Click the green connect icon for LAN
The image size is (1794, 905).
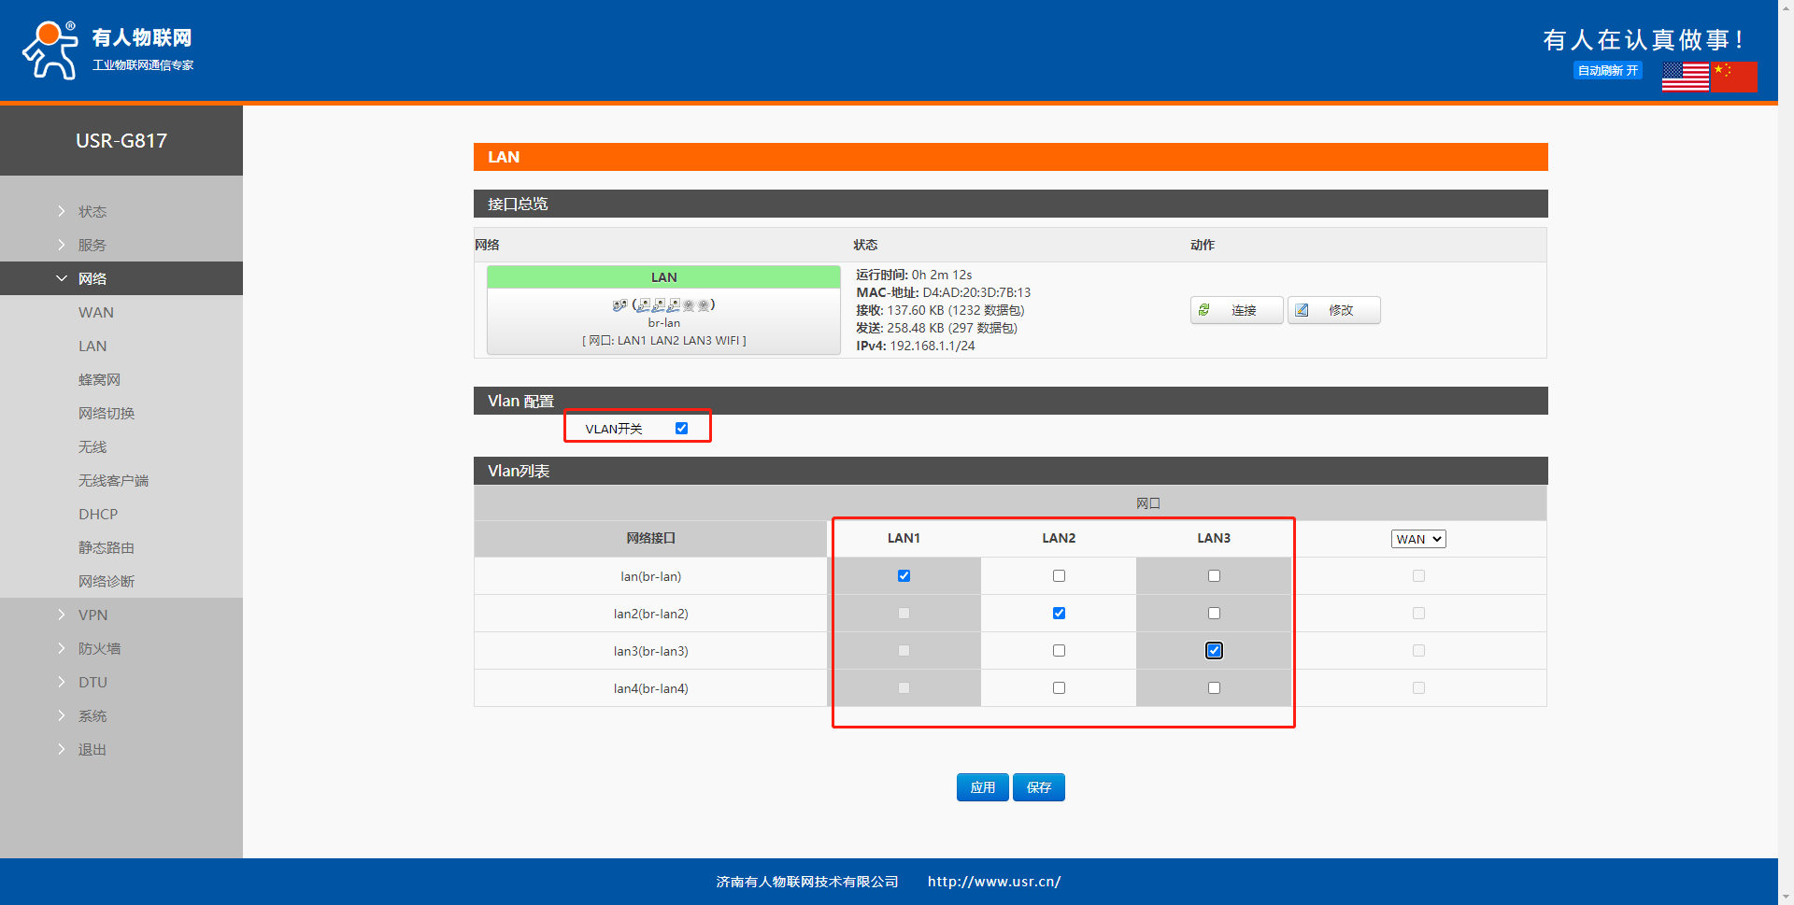(1204, 310)
